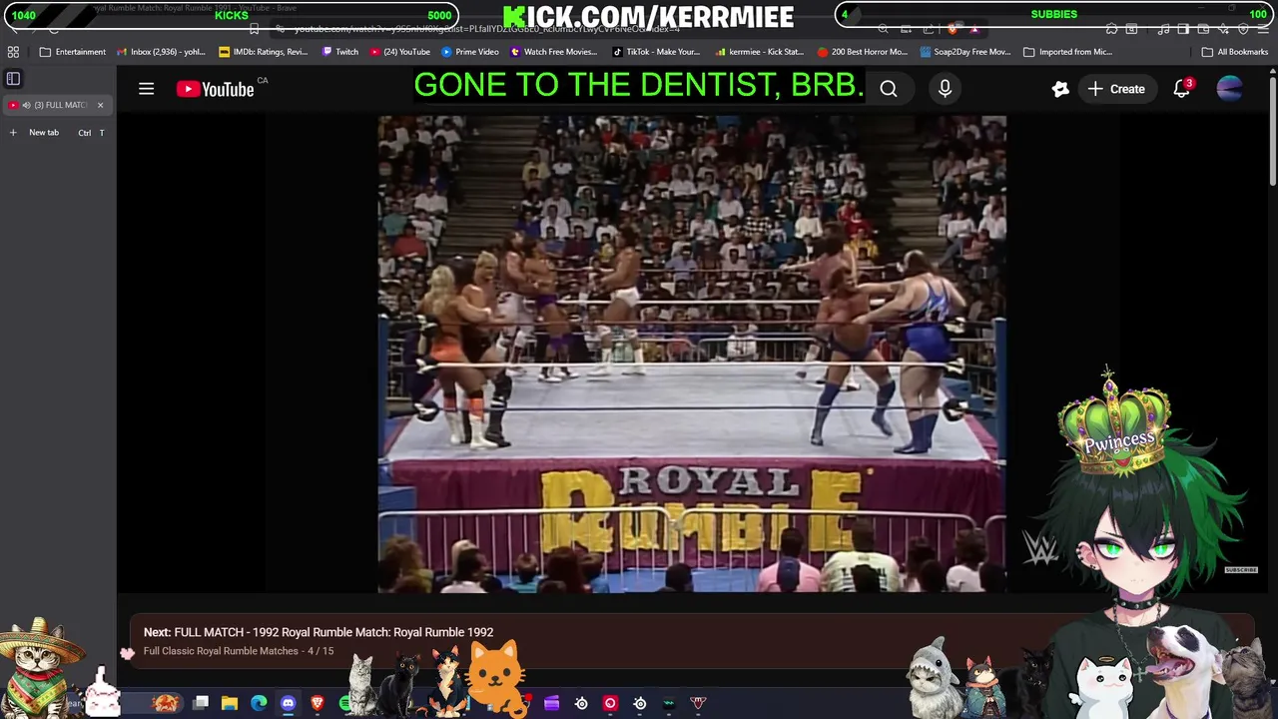This screenshot has width=1278, height=719.
Task: Launch Microsoft Edge from taskbar
Action: coord(259,703)
